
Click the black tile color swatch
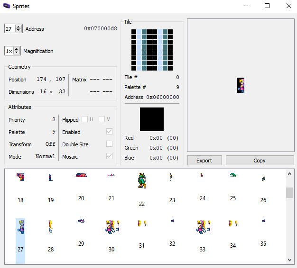(x=152, y=119)
